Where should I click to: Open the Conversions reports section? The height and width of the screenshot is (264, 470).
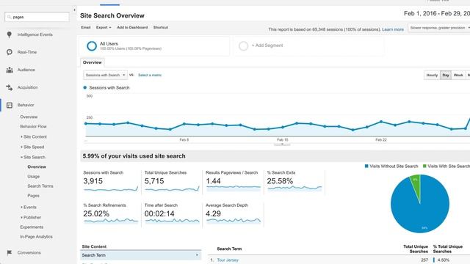click(x=29, y=252)
